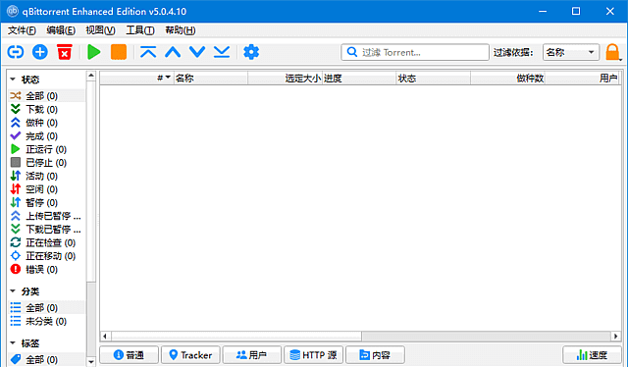Open the 过滤依据 名称 dropdown
The width and height of the screenshot is (628, 367).
[571, 52]
